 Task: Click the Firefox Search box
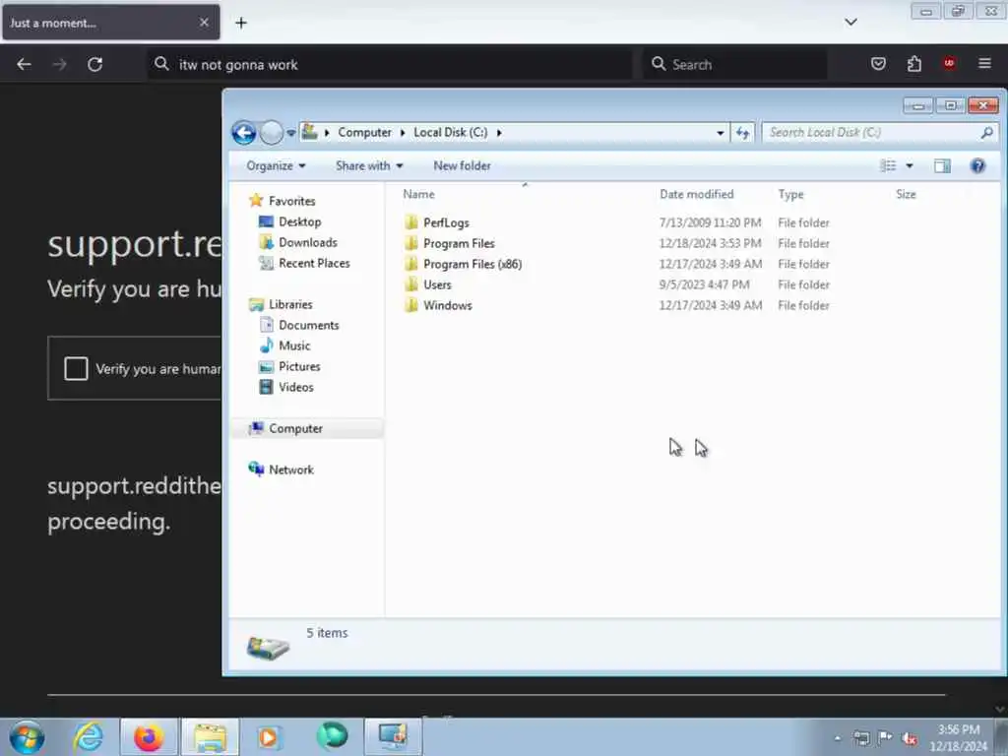tap(734, 64)
